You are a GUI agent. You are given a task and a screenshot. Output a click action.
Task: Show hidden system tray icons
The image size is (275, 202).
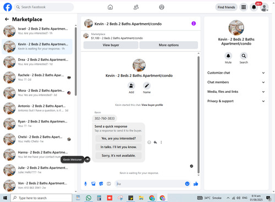[228, 198]
